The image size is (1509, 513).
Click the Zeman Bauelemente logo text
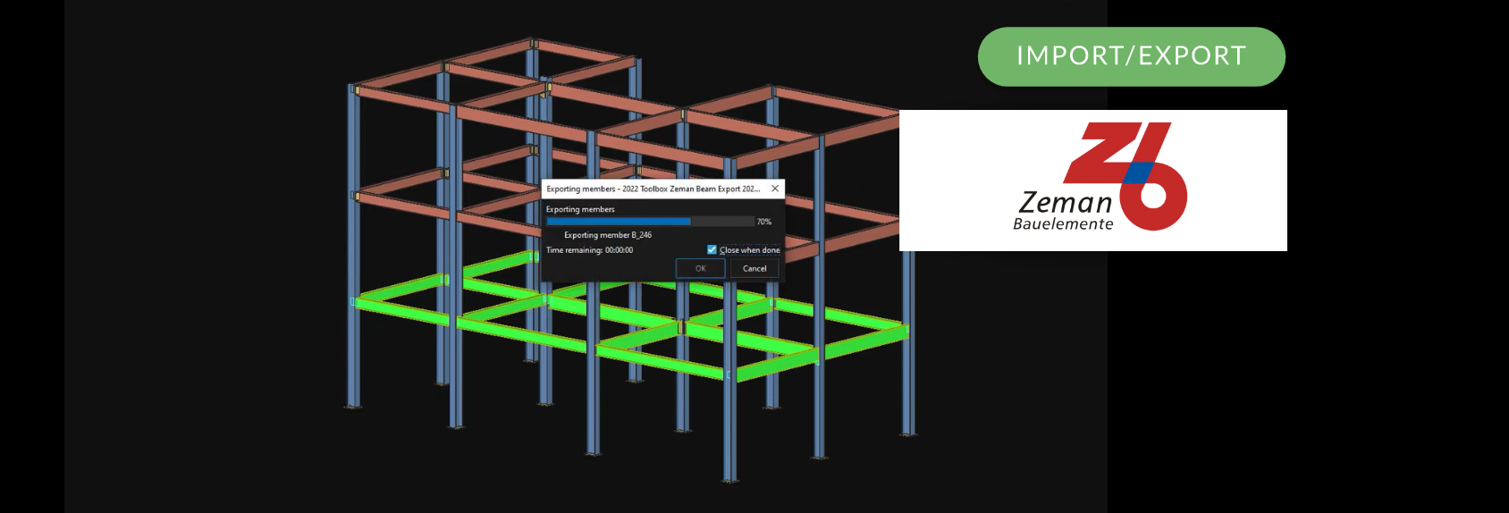(x=1064, y=212)
